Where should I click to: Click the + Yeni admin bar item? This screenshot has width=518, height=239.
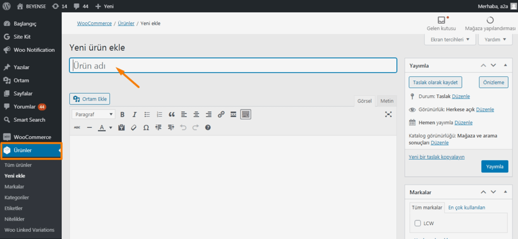(104, 6)
